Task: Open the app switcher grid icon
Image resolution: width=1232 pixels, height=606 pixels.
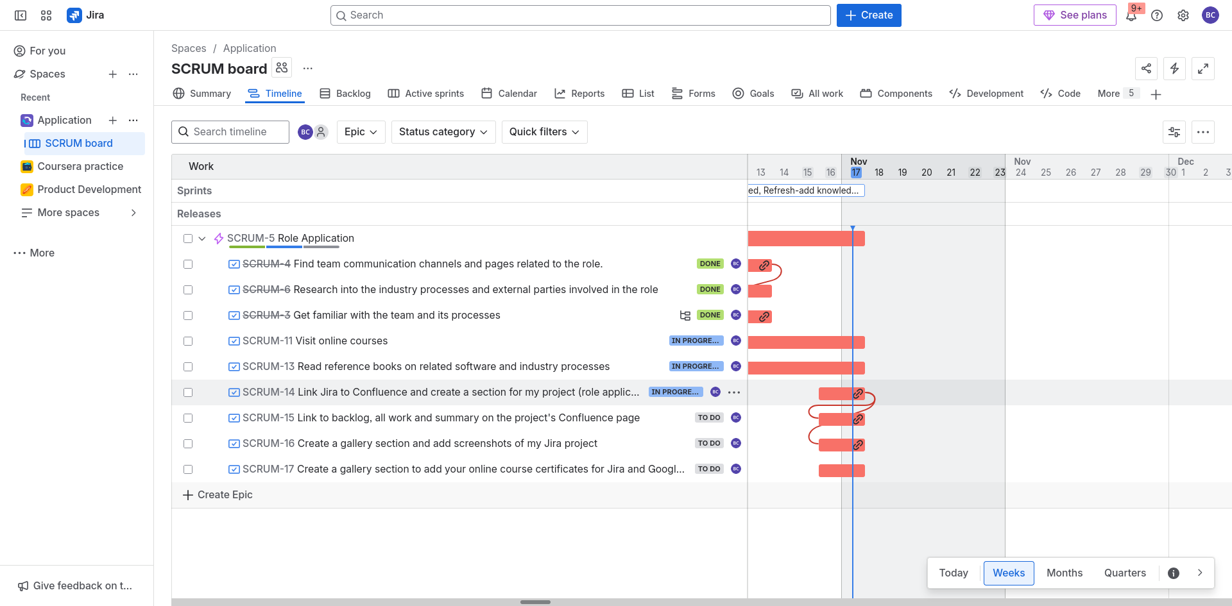Action: tap(46, 15)
